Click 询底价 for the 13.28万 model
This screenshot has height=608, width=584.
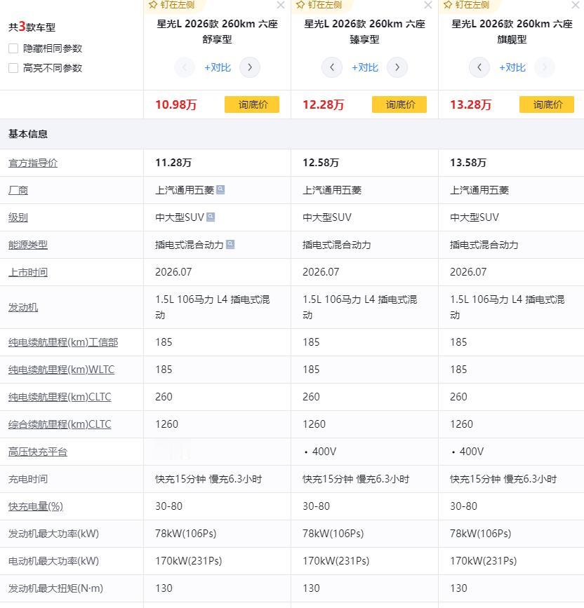pyautogui.click(x=547, y=104)
